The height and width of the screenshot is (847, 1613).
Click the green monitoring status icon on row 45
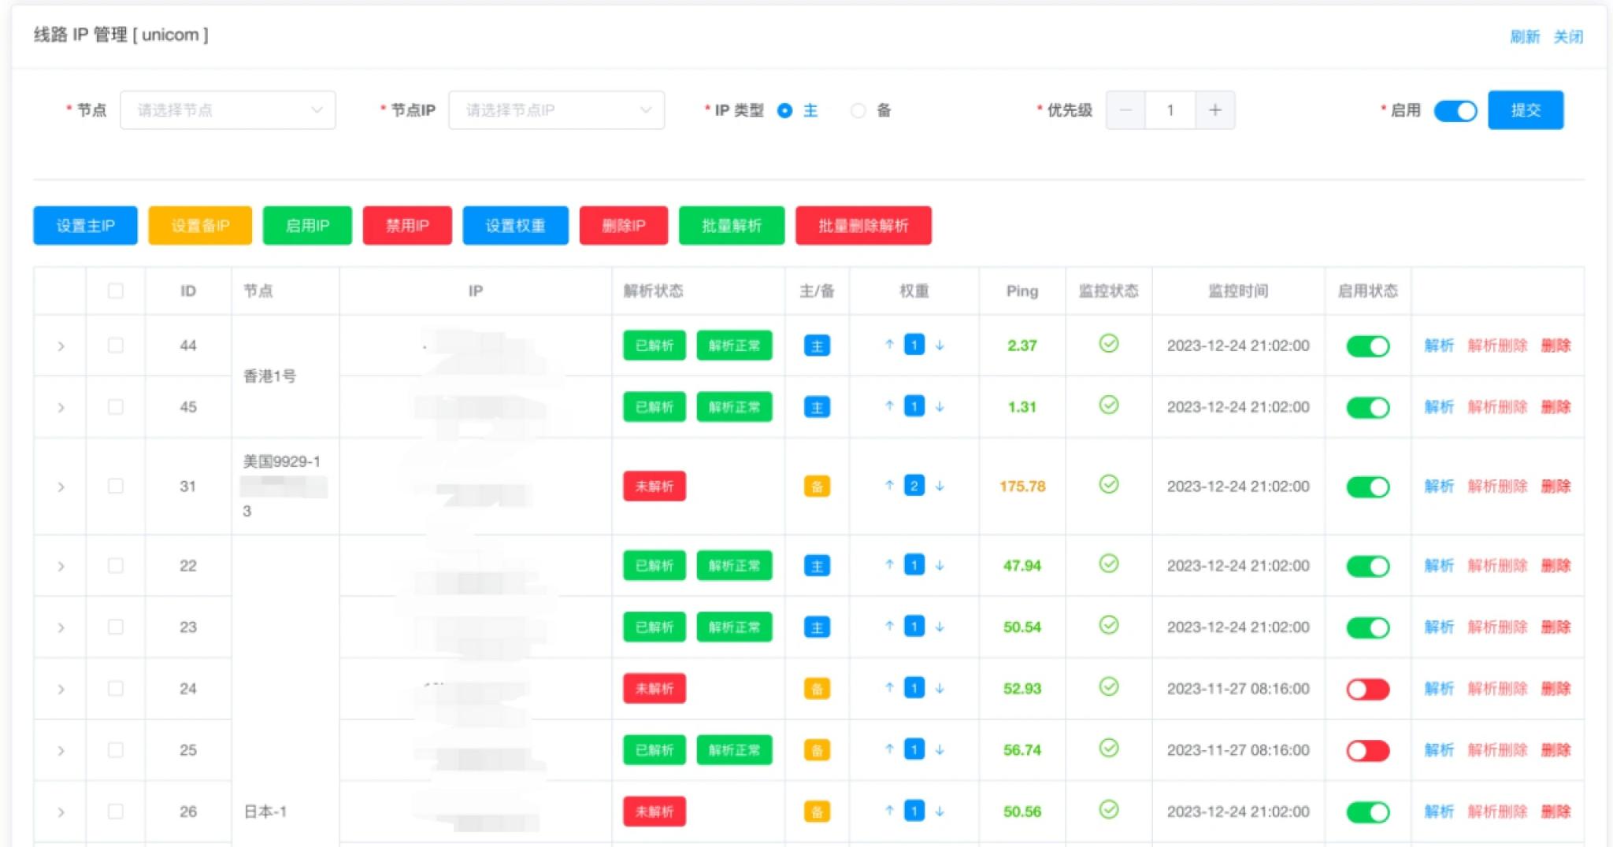coord(1107,407)
